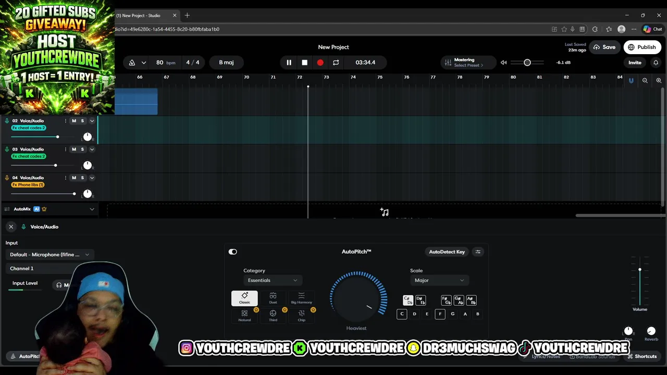Publish the project
The image size is (667, 375).
642,47
